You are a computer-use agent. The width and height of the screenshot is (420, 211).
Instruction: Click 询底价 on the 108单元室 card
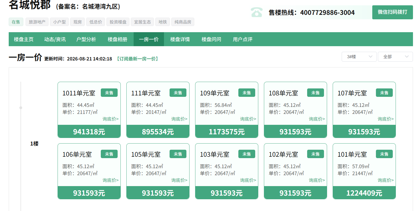coord(317,119)
